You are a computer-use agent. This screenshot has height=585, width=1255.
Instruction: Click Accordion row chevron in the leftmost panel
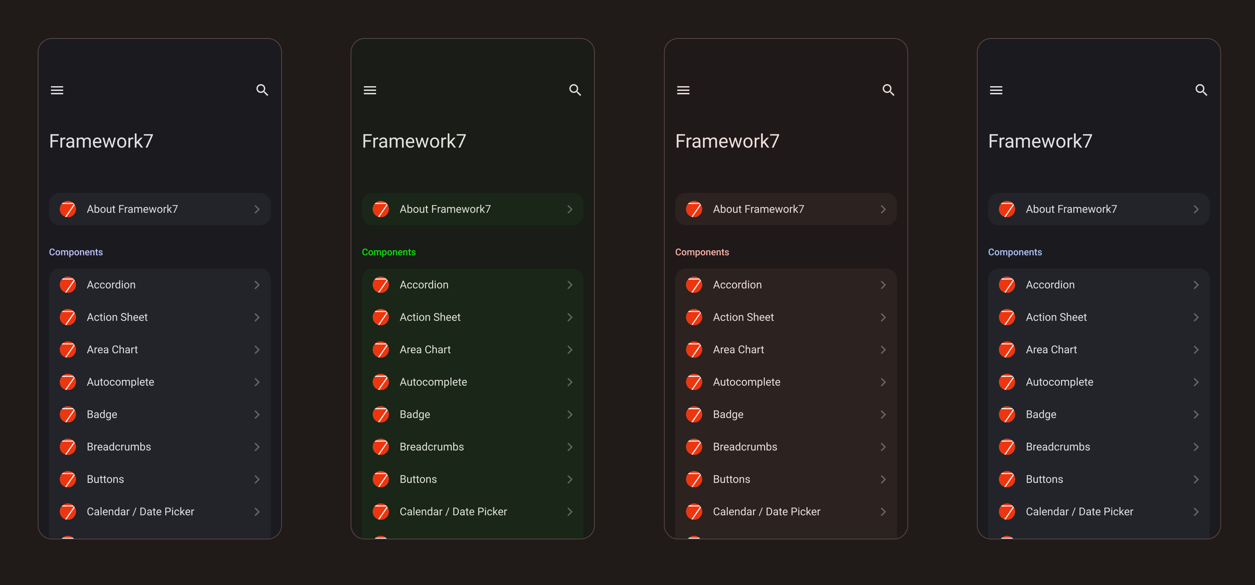click(x=257, y=285)
